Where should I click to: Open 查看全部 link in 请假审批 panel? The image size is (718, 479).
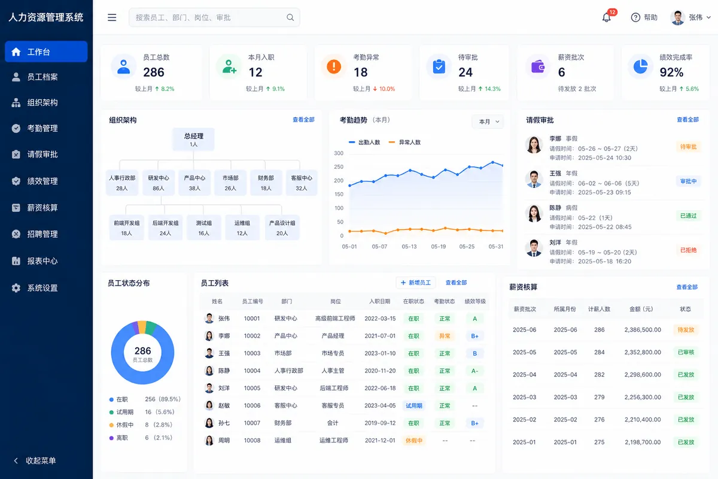(687, 120)
